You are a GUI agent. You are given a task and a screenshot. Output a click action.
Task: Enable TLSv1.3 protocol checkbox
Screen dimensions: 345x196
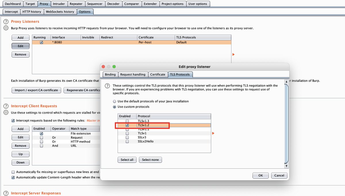click(127, 121)
